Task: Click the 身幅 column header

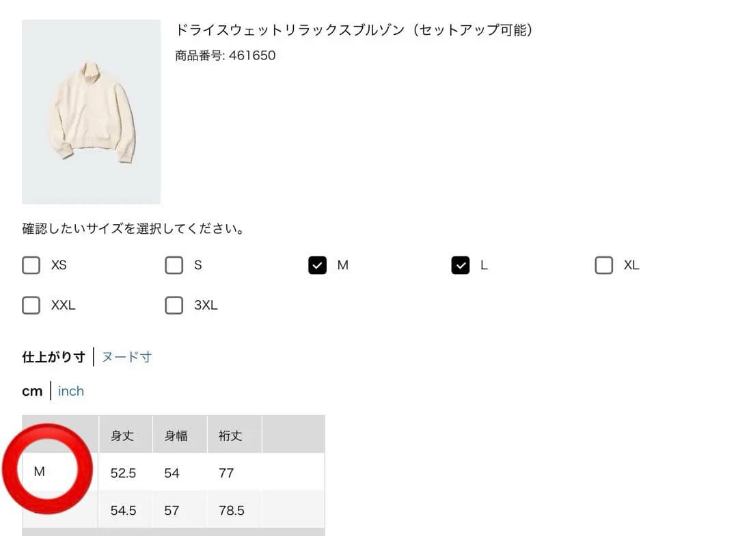Action: pos(176,435)
